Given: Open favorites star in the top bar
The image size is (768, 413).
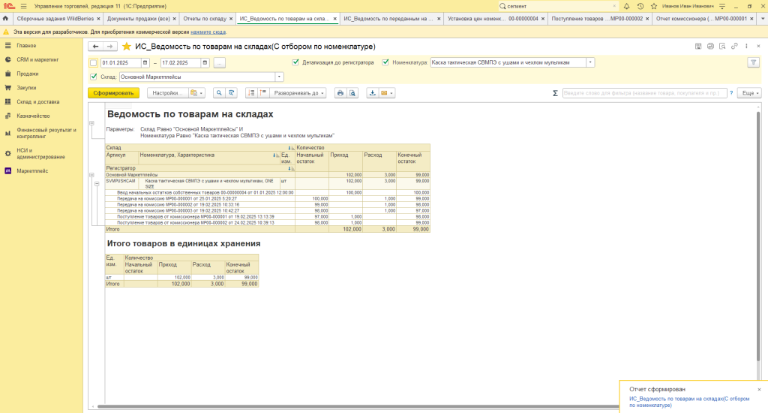Looking at the screenshot, I should (x=654, y=6).
